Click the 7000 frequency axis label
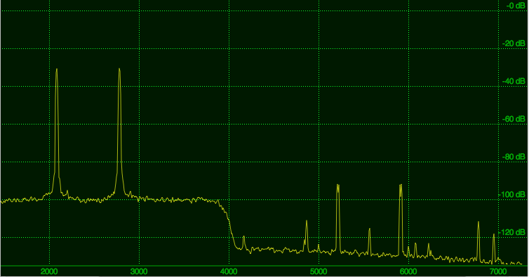Image resolution: width=529 pixels, height=277 pixels. click(x=498, y=271)
